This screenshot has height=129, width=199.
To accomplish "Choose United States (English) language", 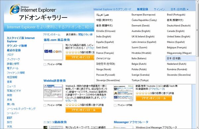I will click(178, 37).
